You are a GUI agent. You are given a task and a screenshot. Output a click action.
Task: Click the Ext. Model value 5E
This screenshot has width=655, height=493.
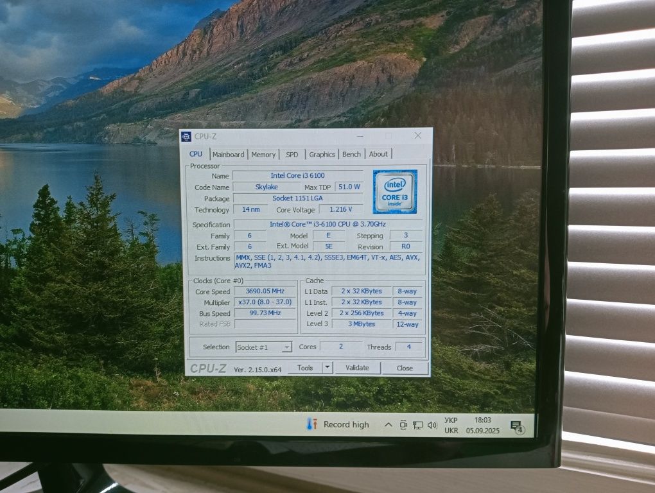click(x=329, y=246)
